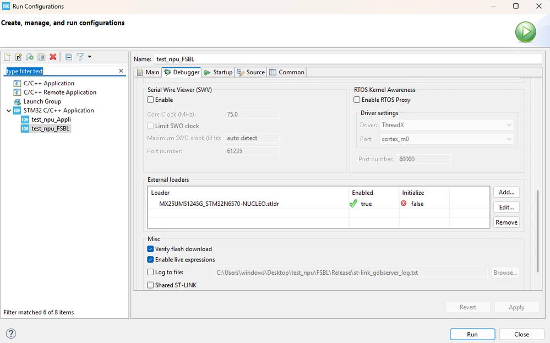This screenshot has width=550, height=343.
Task: Duplicate the selected launch configuration
Action: click(x=41, y=57)
